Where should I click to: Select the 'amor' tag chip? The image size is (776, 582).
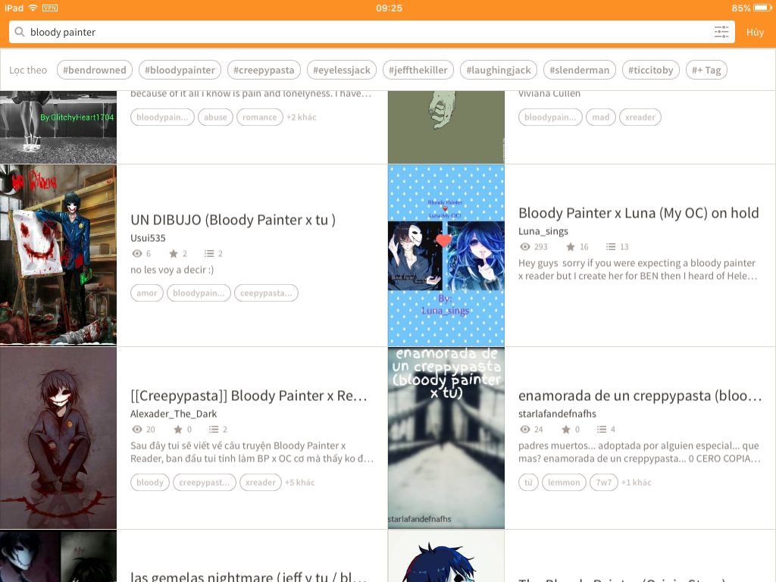coord(147,293)
